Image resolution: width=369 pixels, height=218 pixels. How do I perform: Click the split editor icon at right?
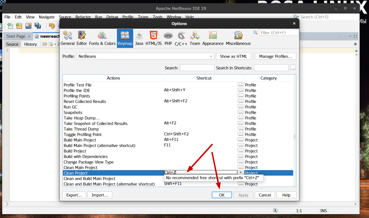355,44
